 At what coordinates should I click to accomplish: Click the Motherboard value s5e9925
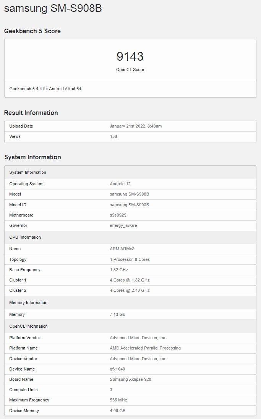click(119, 215)
